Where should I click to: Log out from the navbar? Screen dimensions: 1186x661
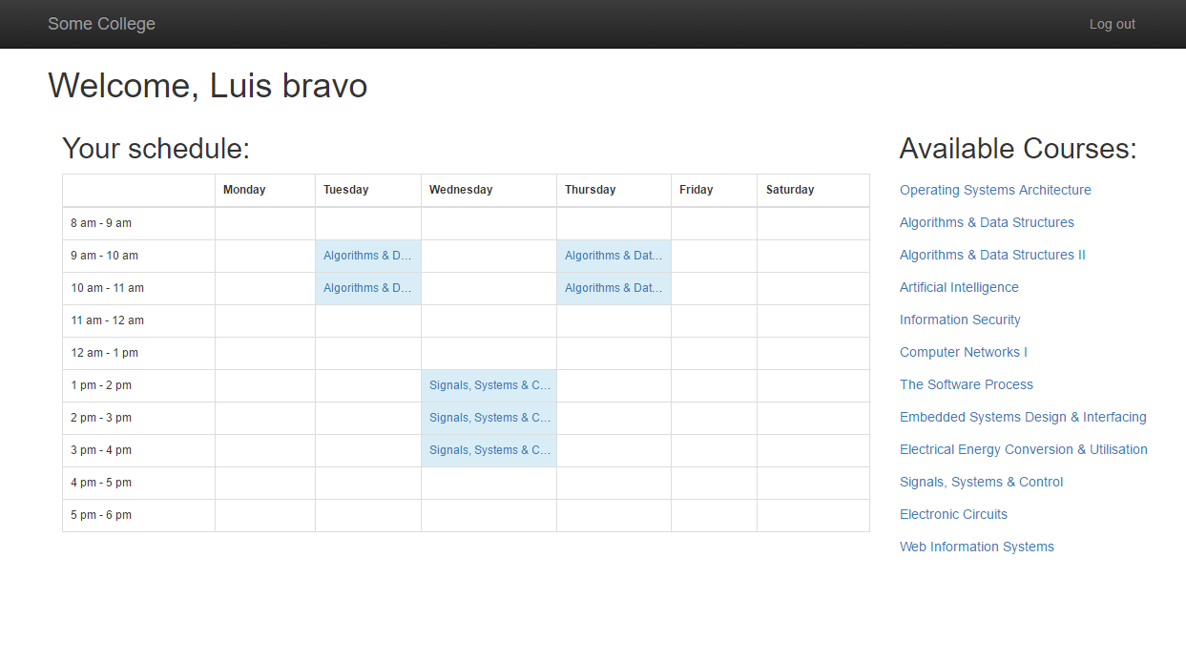click(x=1113, y=24)
